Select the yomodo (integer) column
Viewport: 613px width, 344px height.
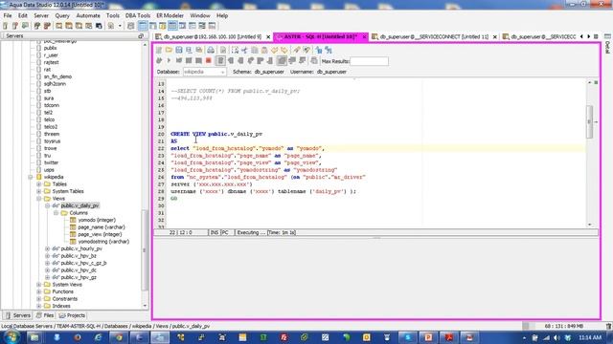coord(97,220)
